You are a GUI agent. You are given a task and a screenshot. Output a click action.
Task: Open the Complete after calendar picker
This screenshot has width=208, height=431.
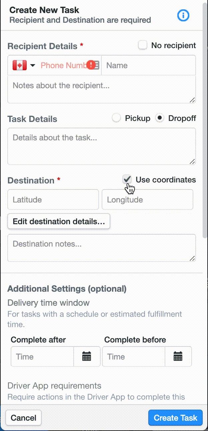coord(87,356)
